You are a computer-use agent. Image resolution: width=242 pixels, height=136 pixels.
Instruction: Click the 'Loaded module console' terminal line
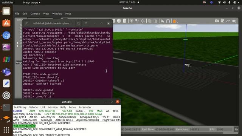[39, 52]
